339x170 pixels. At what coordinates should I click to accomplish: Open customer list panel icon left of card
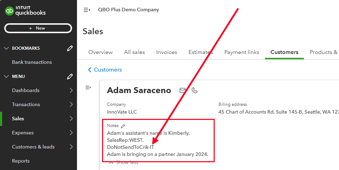pos(88,87)
